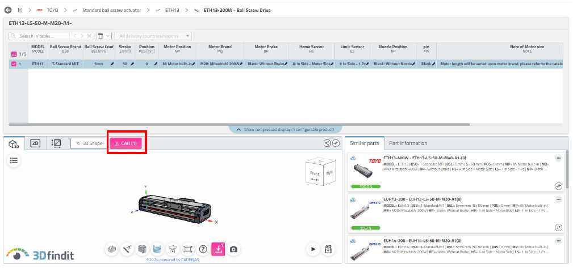Switch the viewer to 2D mode
Screen dimensions: 573x268
[35, 143]
